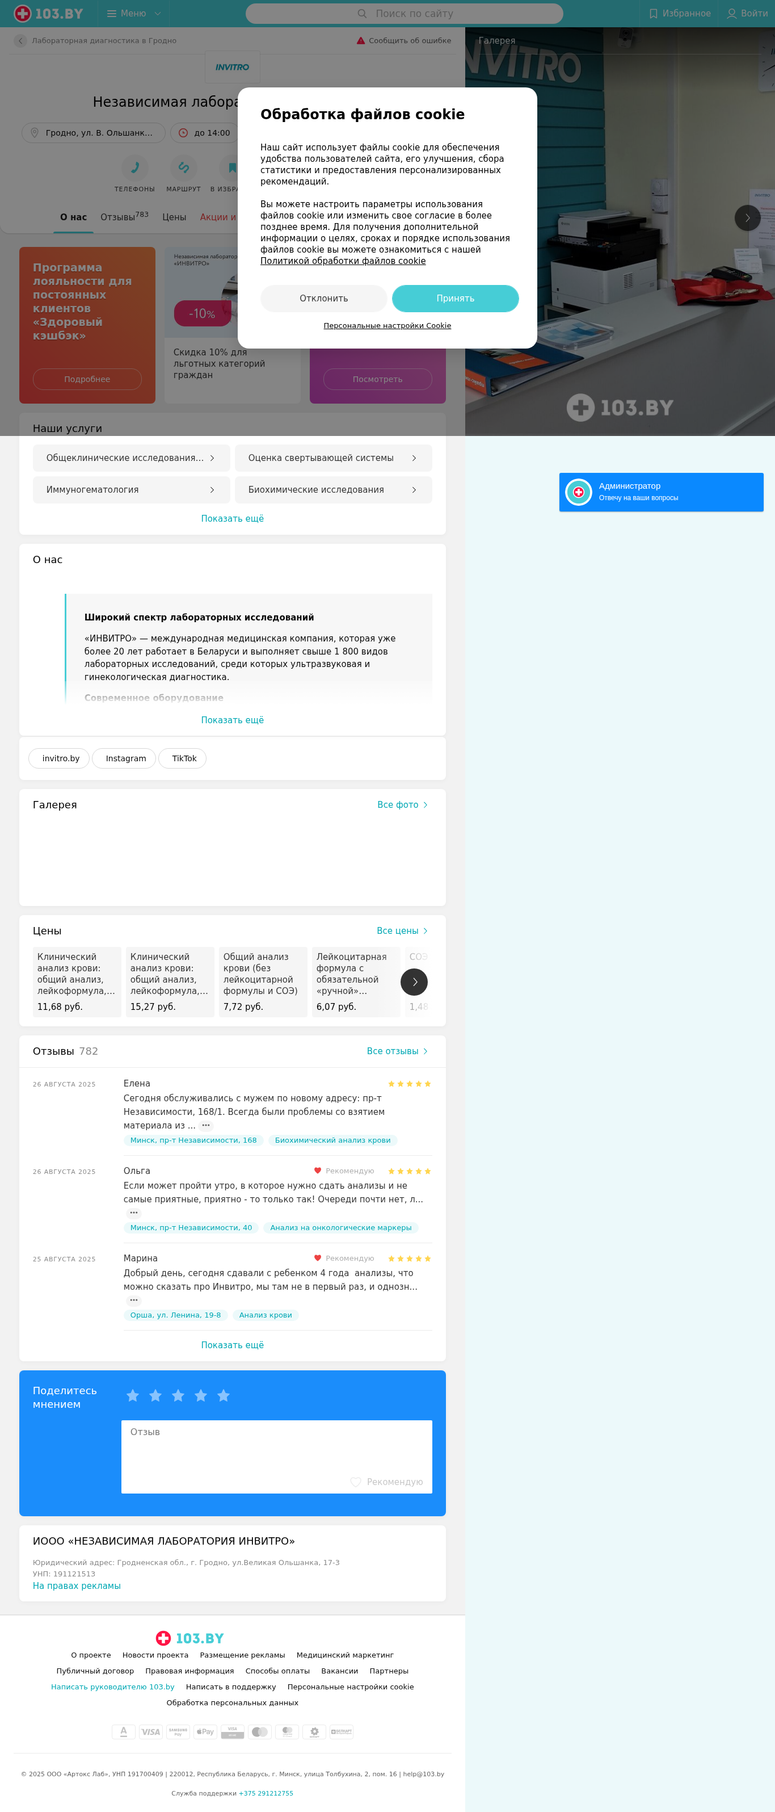The width and height of the screenshot is (775, 1812).
Task: Rate five stars in feedback form
Action: tap(223, 1395)
